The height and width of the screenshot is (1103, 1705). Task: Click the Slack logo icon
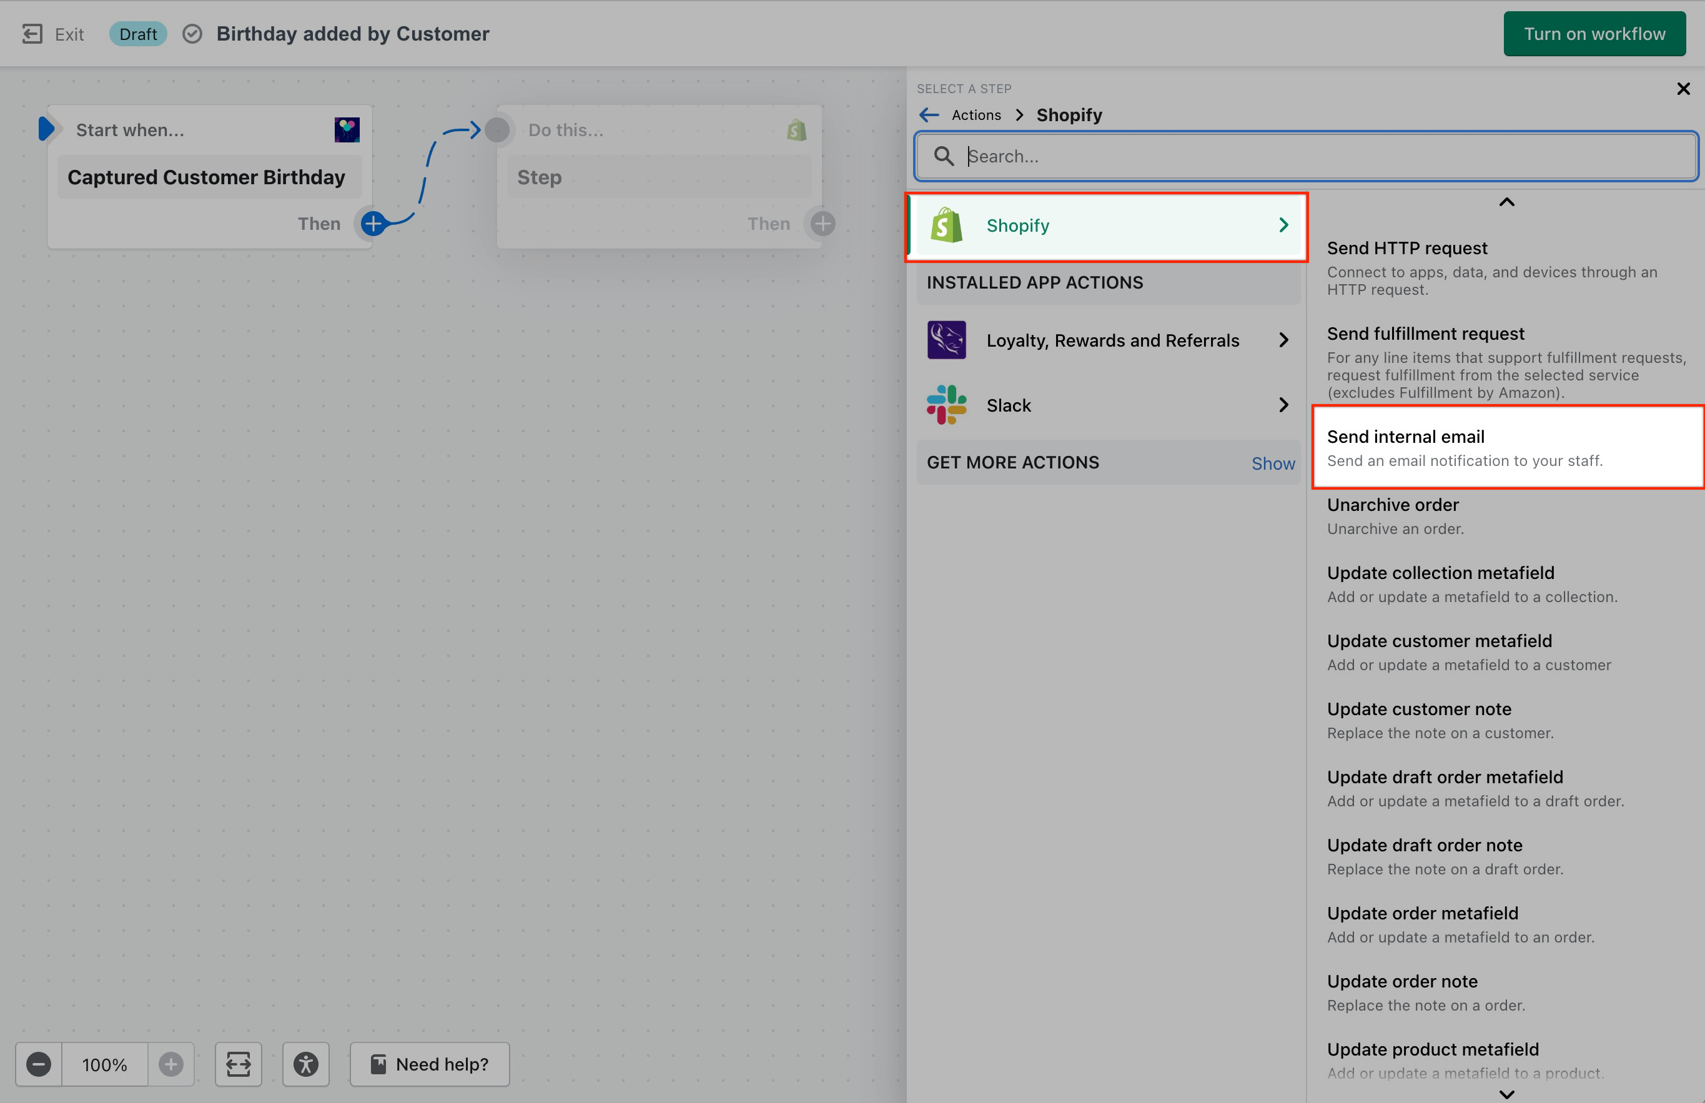947,405
